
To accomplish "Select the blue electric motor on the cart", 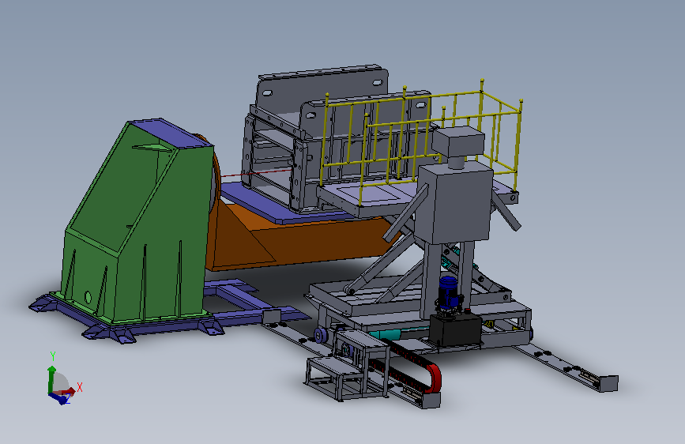I will coord(449,292).
